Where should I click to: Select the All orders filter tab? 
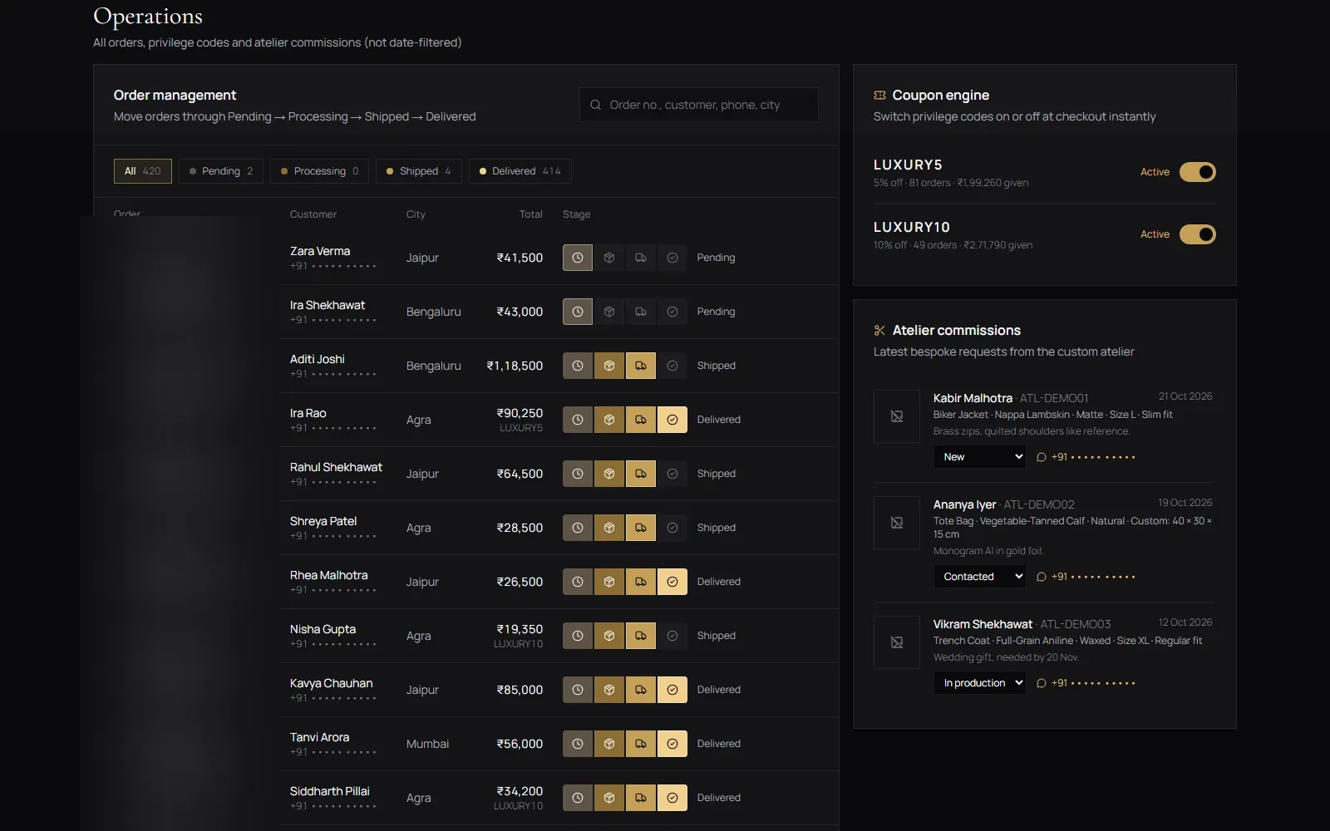coord(143,171)
